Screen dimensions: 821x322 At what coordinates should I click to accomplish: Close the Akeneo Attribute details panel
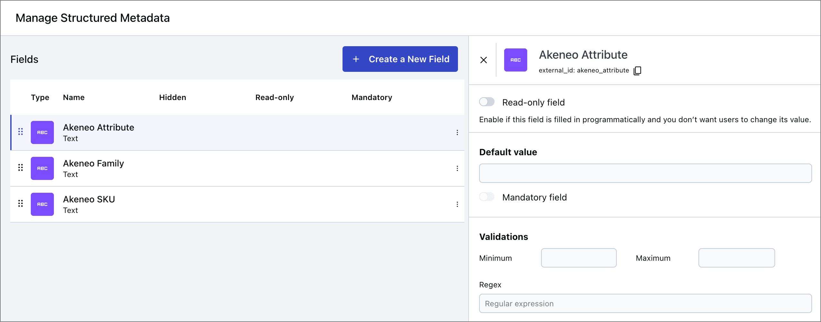pyautogui.click(x=484, y=60)
